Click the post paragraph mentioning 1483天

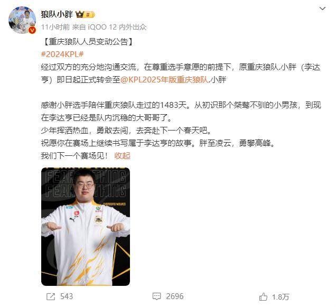pos(181,111)
